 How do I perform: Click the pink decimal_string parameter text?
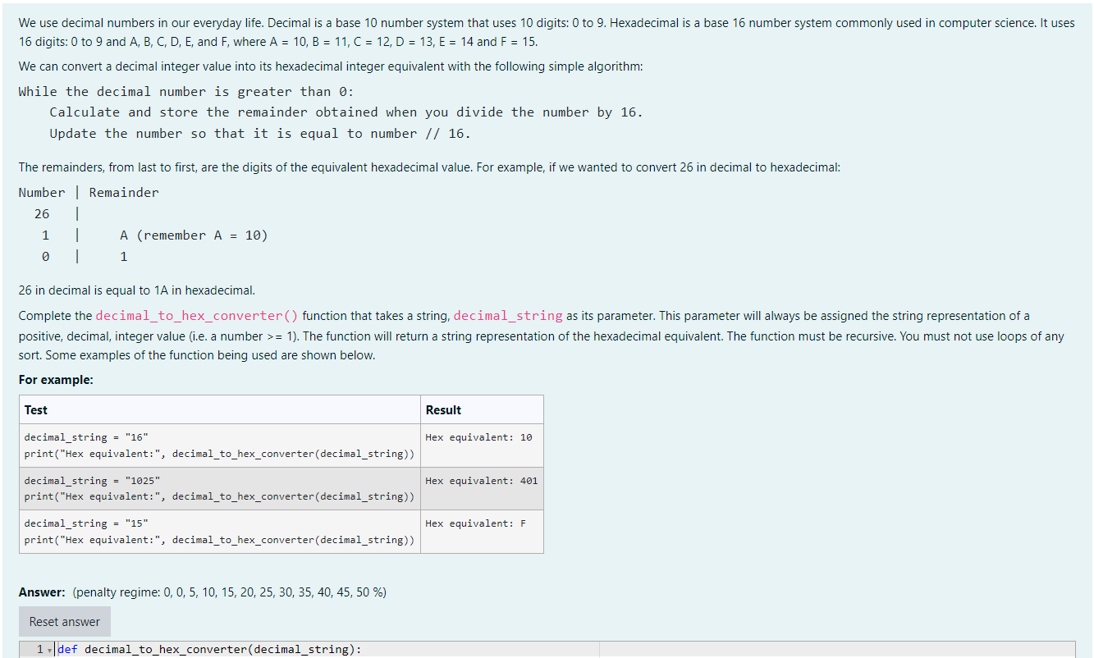point(508,316)
